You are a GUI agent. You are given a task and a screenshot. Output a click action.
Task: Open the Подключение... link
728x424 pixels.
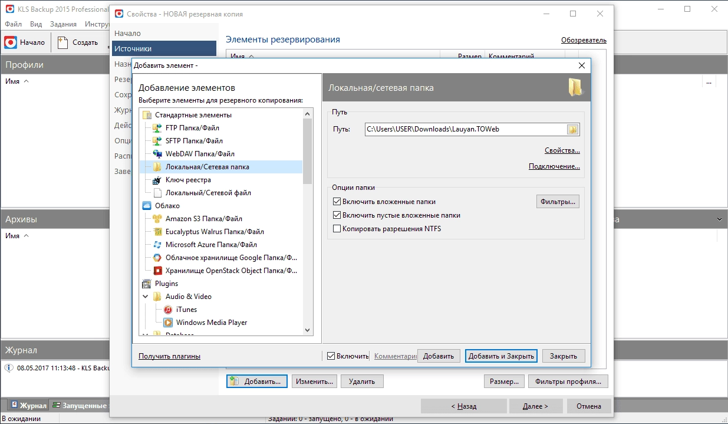point(555,167)
